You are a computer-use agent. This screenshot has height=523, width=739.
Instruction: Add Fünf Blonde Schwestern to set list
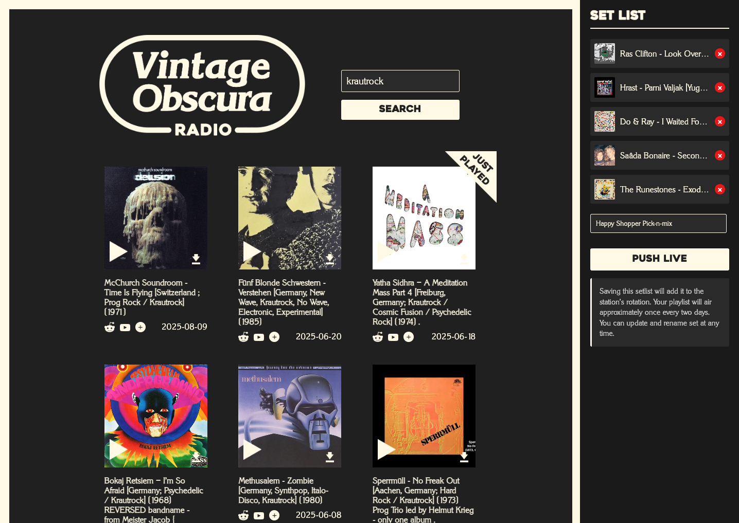coord(274,337)
